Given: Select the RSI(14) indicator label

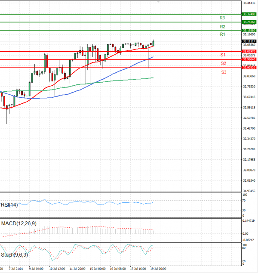Looking at the screenshot, I should (x=9, y=205).
